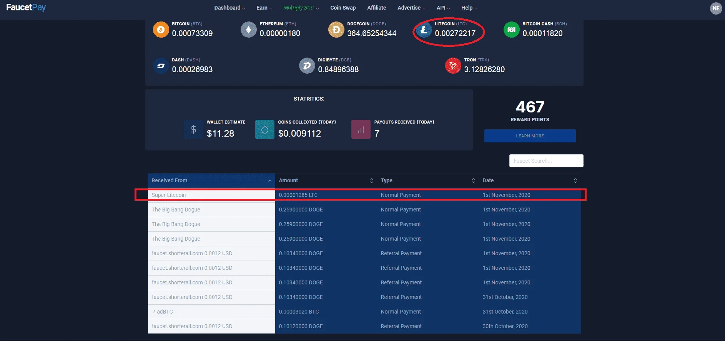Open the Help dropdown menu
Viewport: 725px width, 345px height.
469,8
